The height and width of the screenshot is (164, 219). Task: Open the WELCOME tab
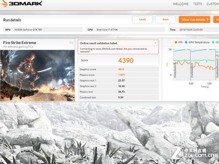pos(180,4)
